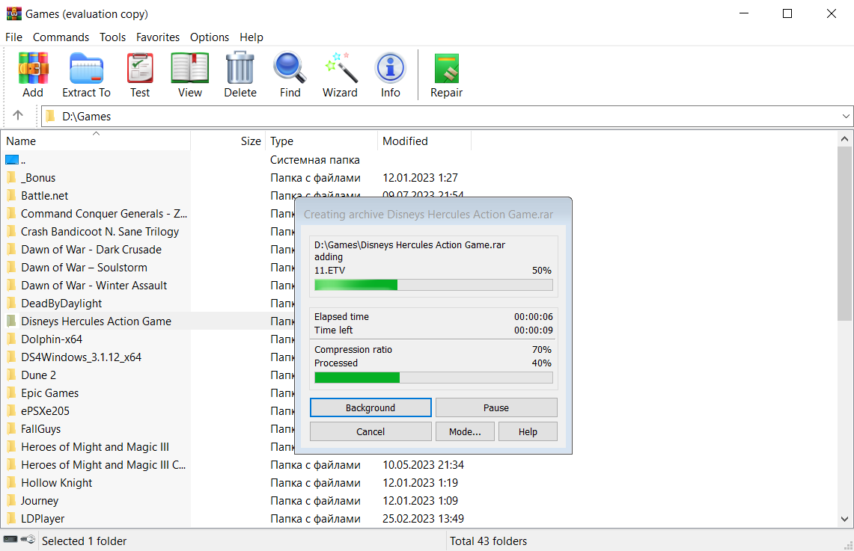The image size is (854, 551).
Task: Sort list by Size column header
Action: [x=228, y=141]
